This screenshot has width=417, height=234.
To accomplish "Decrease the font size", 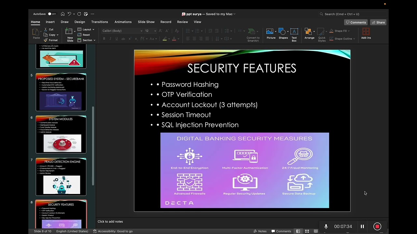I will point(168,31).
